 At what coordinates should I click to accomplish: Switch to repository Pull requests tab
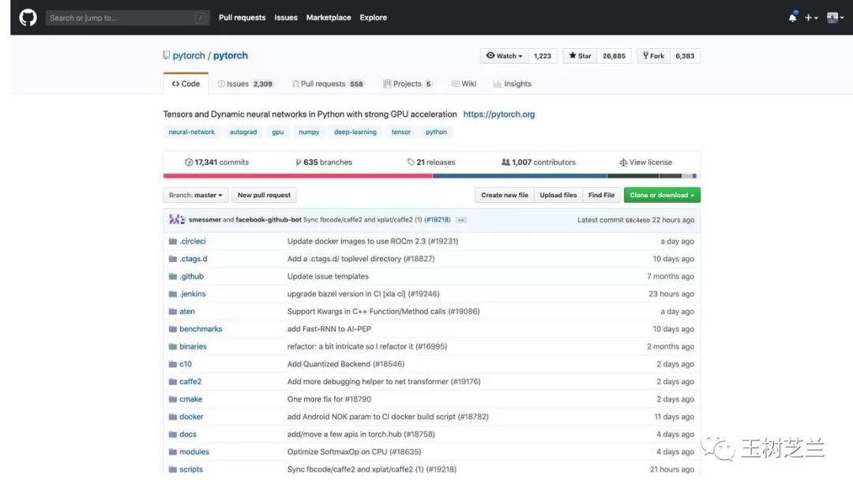tap(328, 84)
